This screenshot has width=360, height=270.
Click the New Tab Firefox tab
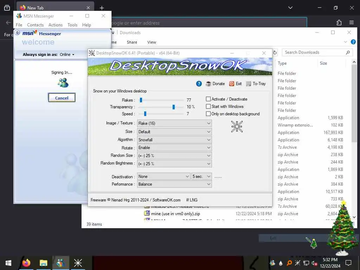tap(55, 8)
